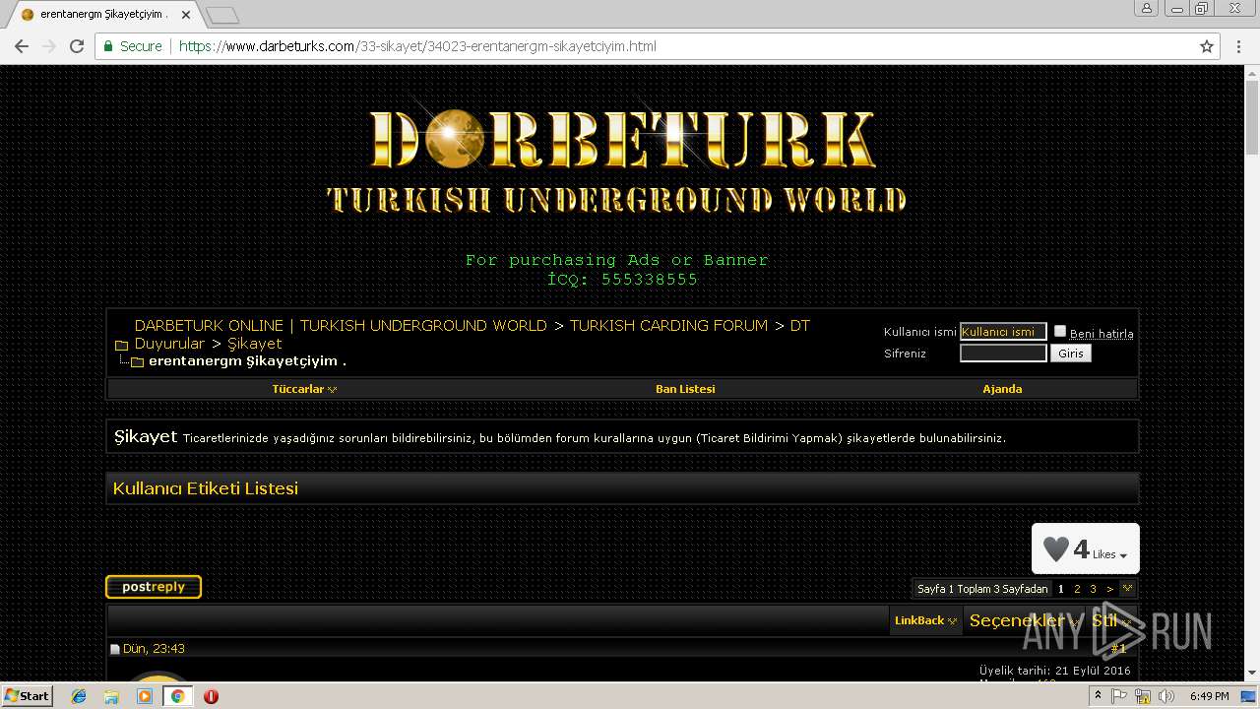The image size is (1260, 709).
Task: Open the Ajanda menu item
Action: coord(1002,389)
